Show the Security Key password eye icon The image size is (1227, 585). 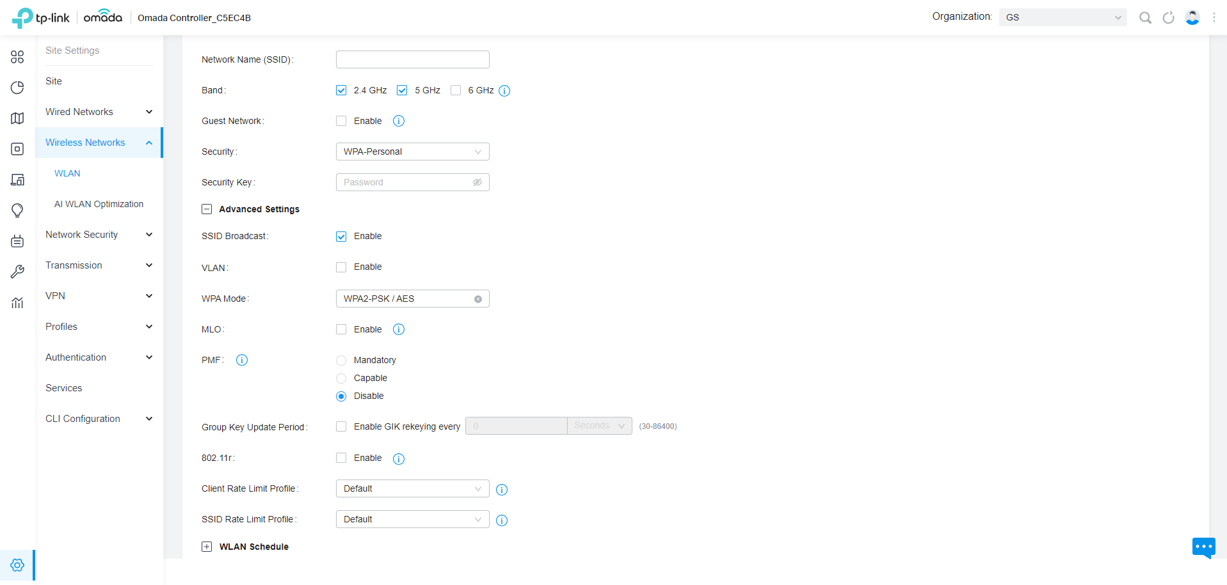coord(477,182)
